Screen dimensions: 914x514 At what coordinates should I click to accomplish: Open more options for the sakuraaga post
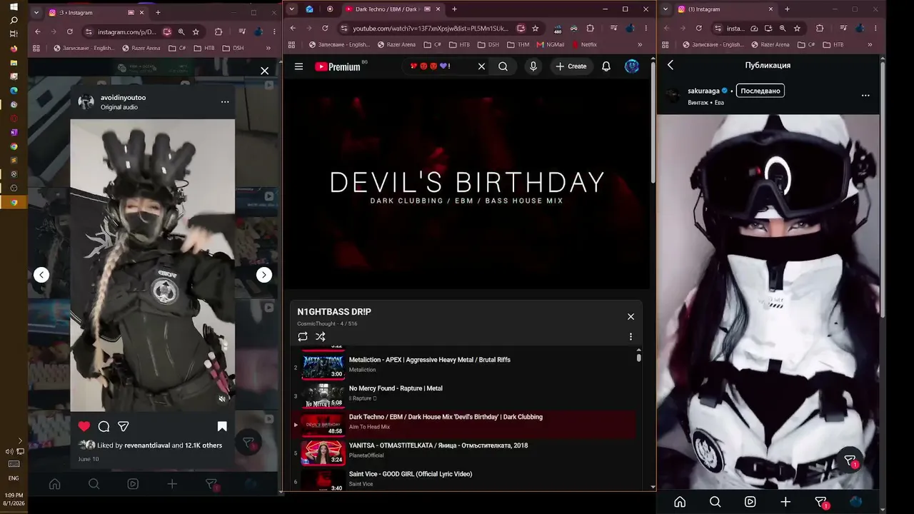(x=865, y=95)
